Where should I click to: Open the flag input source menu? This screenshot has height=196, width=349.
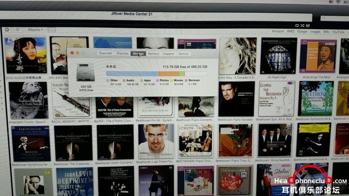(x=331, y=2)
